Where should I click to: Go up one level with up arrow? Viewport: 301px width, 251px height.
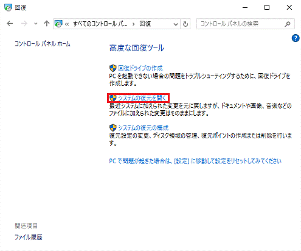[47, 24]
